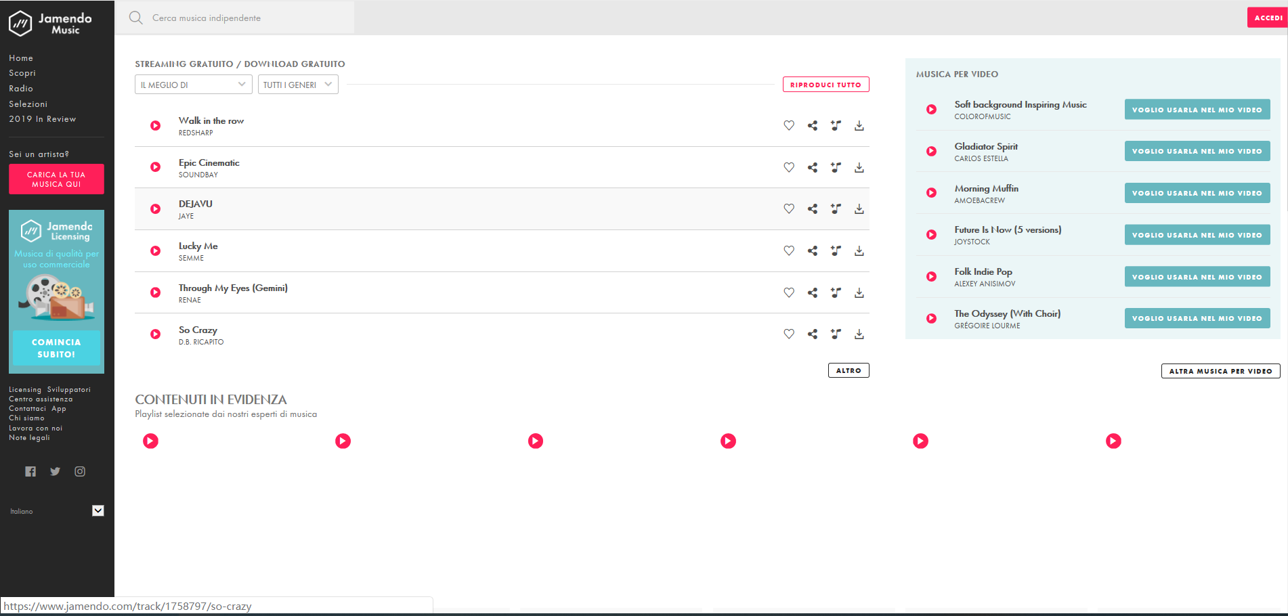The height and width of the screenshot is (616, 1288).
Task: Play Through My Eyes (Gemini)
Action: pyautogui.click(x=156, y=292)
